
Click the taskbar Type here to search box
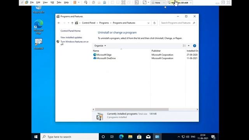[70, 136]
